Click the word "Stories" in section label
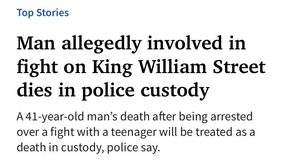Image resolution: width=285 pixels, height=166 pixels. [53, 13]
